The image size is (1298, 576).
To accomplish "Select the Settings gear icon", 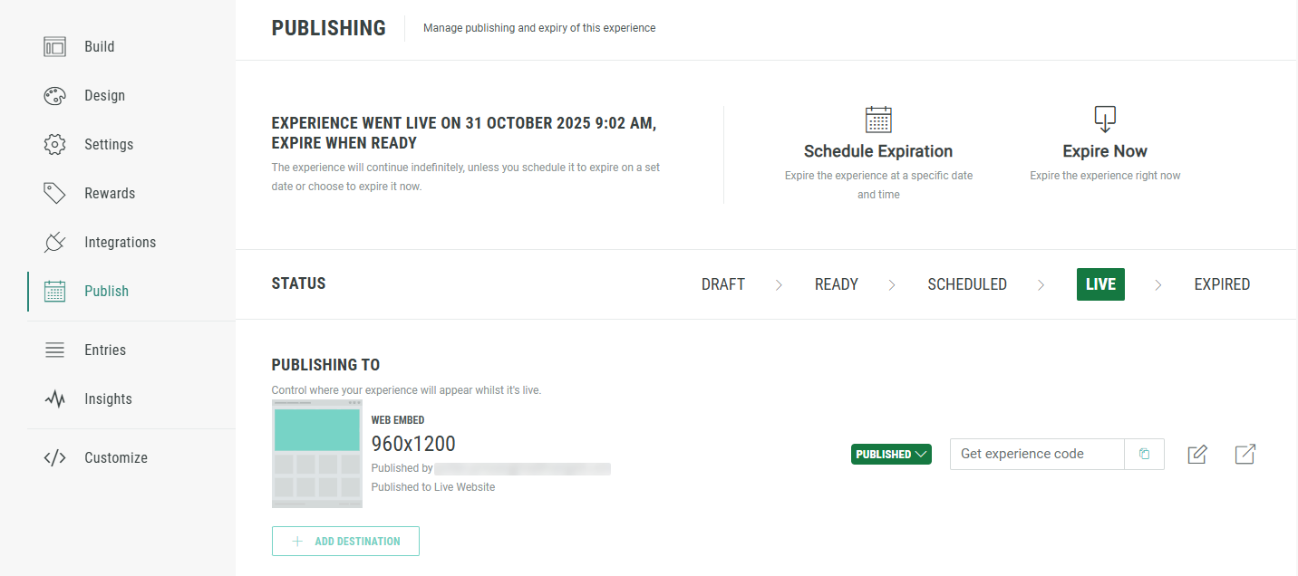I will click(x=55, y=145).
